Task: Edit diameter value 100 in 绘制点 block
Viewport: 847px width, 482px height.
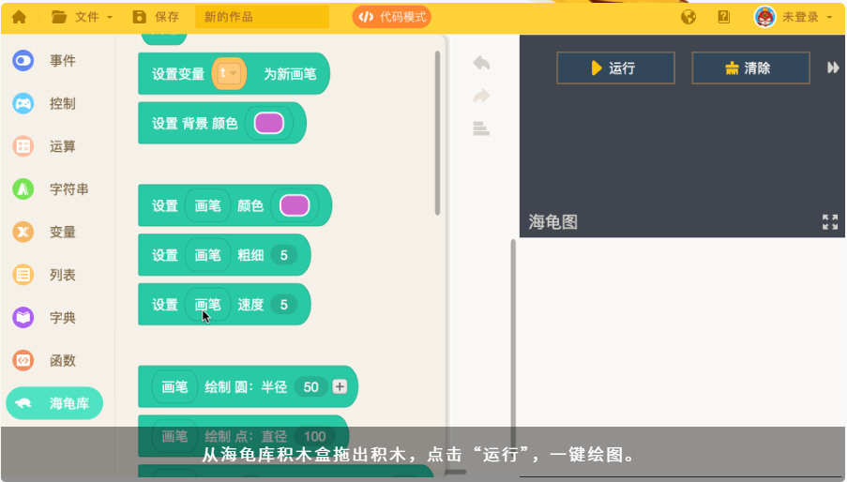Action: coord(315,436)
